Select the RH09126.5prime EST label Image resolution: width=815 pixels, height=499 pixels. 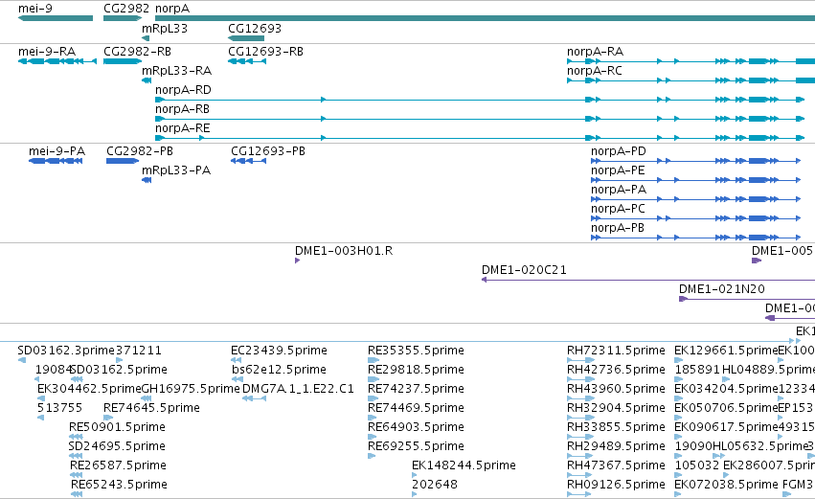coord(616,486)
